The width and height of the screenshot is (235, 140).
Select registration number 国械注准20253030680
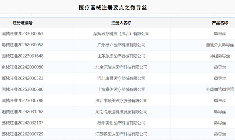(23, 89)
